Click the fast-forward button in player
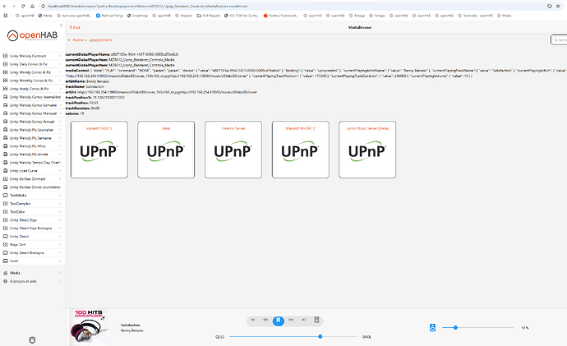This screenshot has width=567, height=346. (x=291, y=320)
